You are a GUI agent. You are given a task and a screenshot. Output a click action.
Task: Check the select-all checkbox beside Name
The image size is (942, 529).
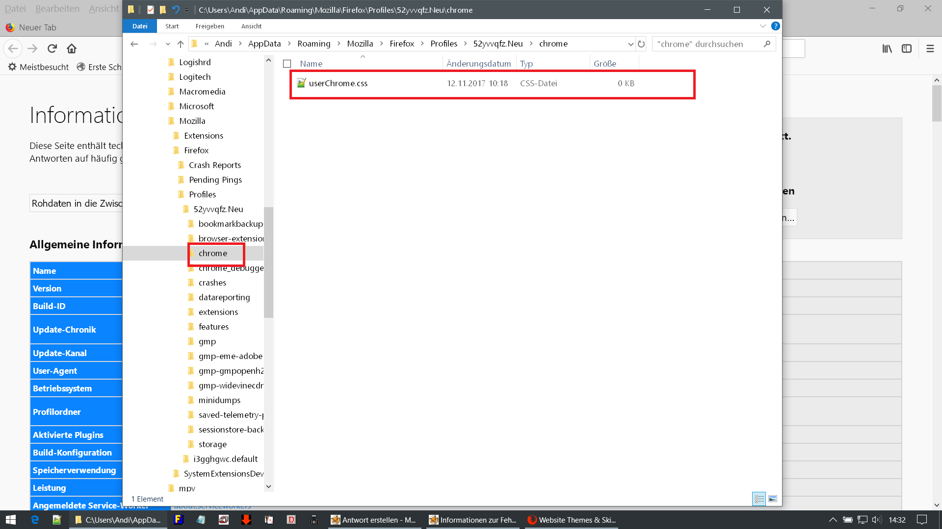(x=287, y=64)
